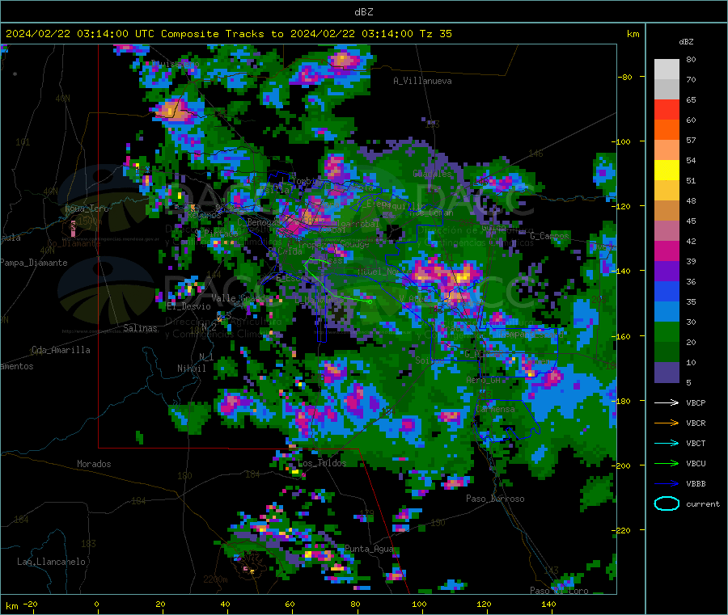Click the '-140' tick on right axis
The height and width of the screenshot is (615, 728).
coord(621,271)
